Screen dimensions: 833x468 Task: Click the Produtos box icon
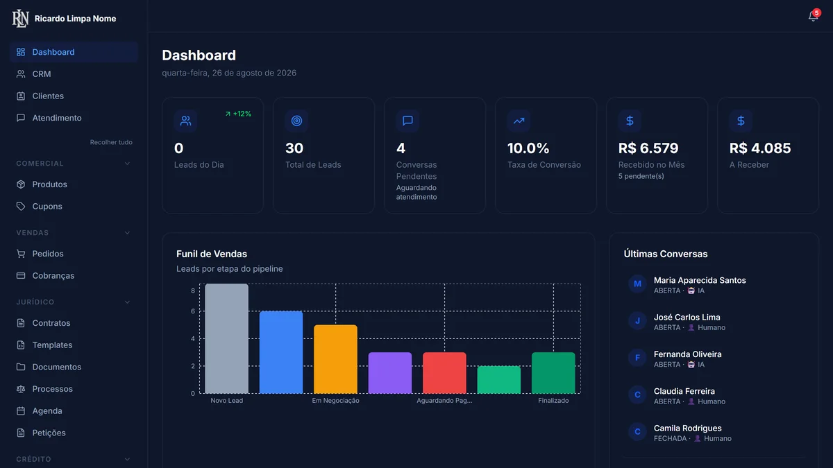pyautogui.click(x=21, y=184)
